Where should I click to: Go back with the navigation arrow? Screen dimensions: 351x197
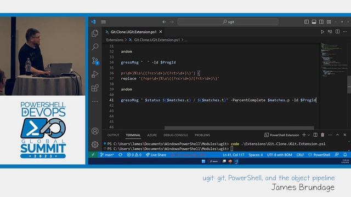[x=165, y=22]
